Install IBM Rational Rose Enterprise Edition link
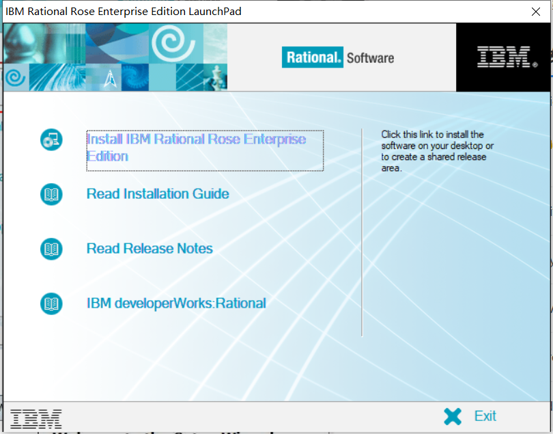 (x=205, y=151)
